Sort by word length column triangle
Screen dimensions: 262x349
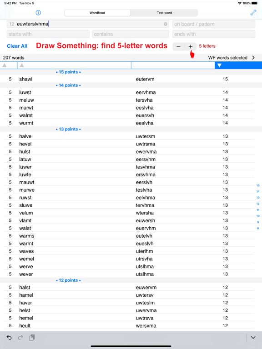(5, 65)
